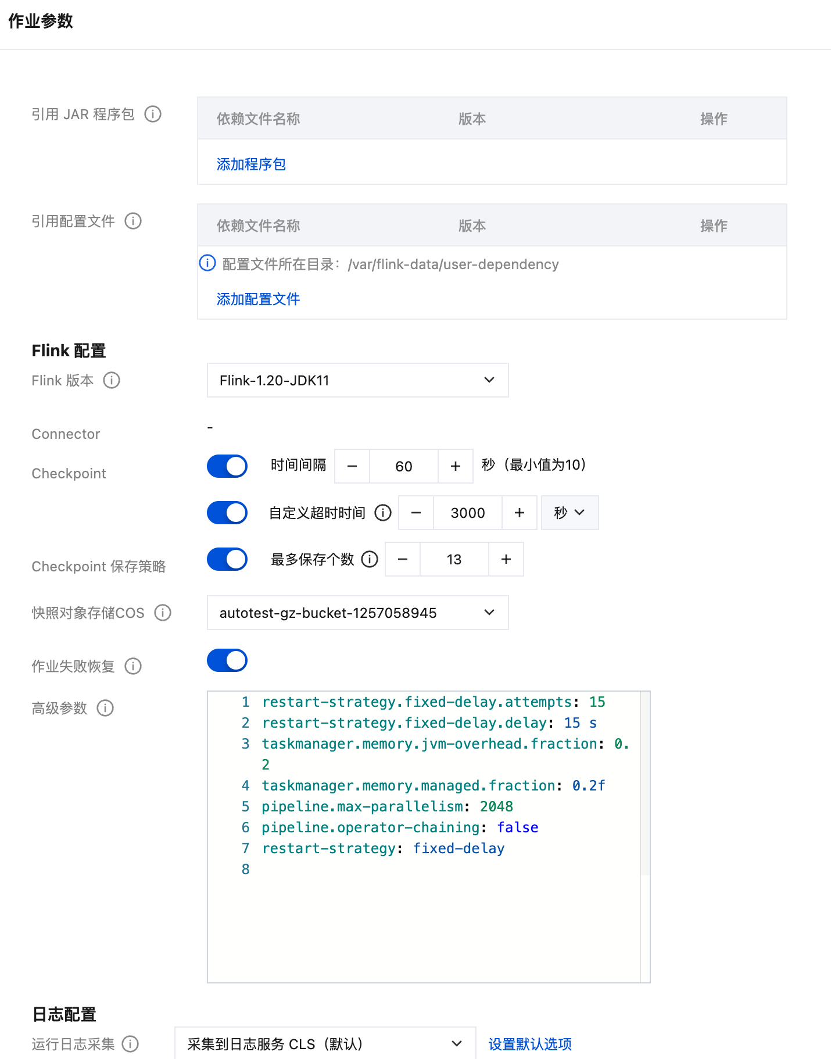Viewport: 831px width, 1059px height.
Task: Click info icon next to 最多保存个数
Action: coord(370,559)
